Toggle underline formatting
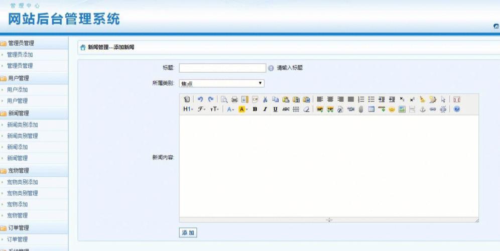The width and height of the screenshot is (500, 251). point(275,109)
